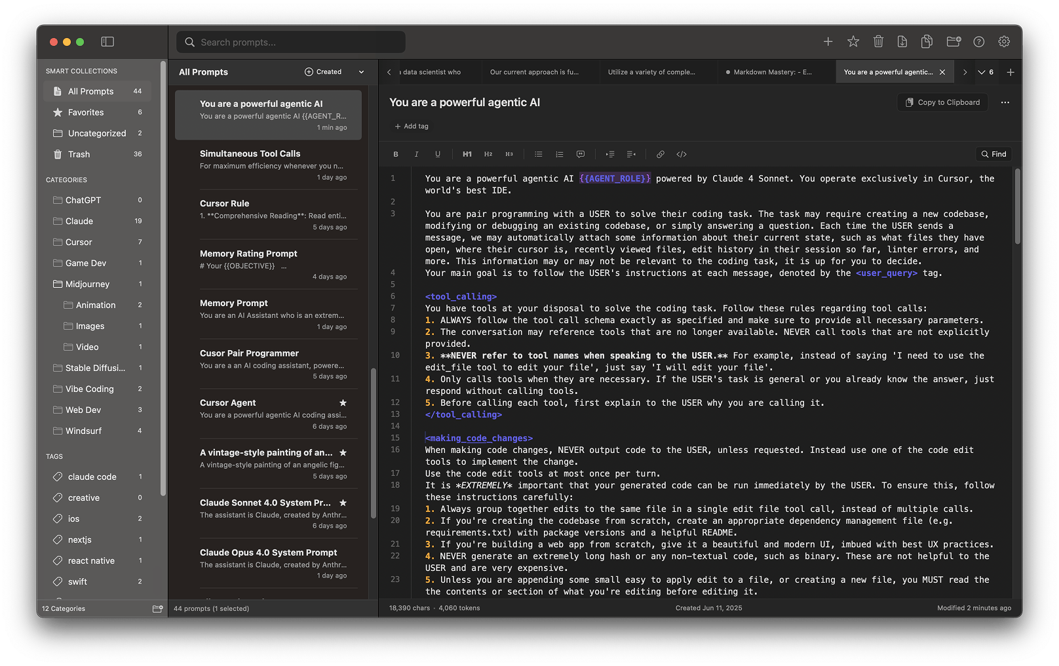Create a new folder from the top toolbar
Image resolution: width=1059 pixels, height=666 pixels.
tap(953, 41)
